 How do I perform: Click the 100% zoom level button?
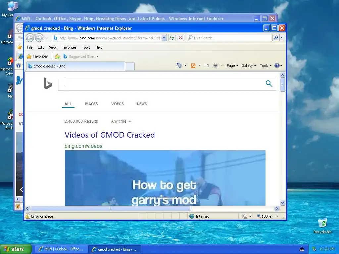click(x=264, y=216)
